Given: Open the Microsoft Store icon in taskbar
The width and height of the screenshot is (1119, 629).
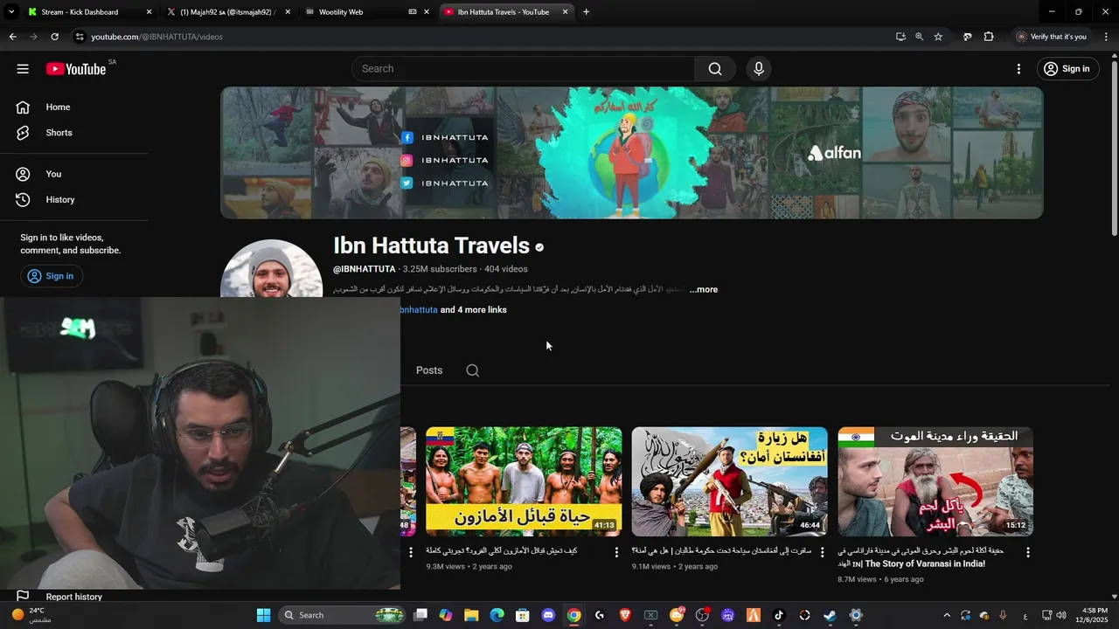Looking at the screenshot, I should coord(523,615).
